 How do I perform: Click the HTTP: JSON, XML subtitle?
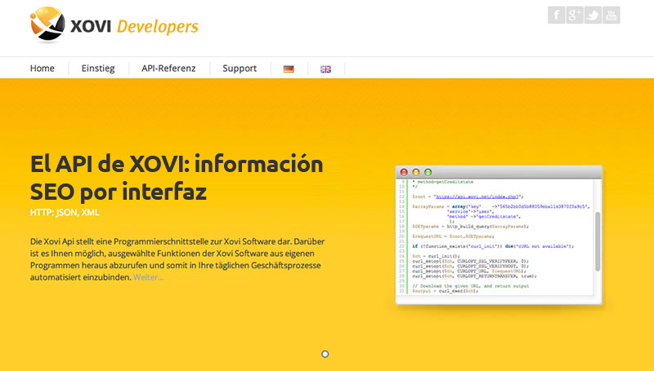pos(65,213)
